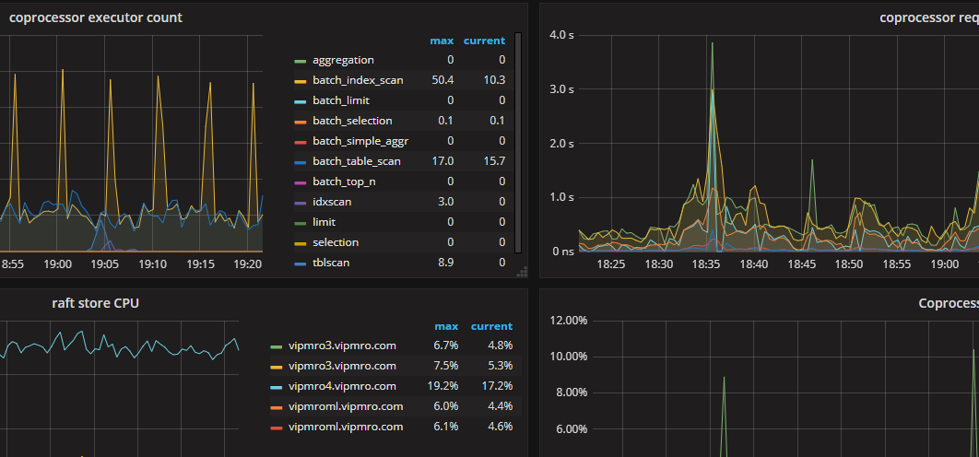Sort raft store CPU legend by max header
979x457 pixels.
click(446, 326)
